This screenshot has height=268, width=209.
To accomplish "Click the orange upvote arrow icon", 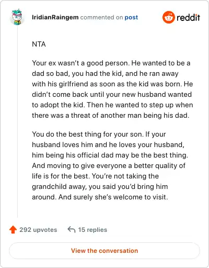I will (13, 230).
